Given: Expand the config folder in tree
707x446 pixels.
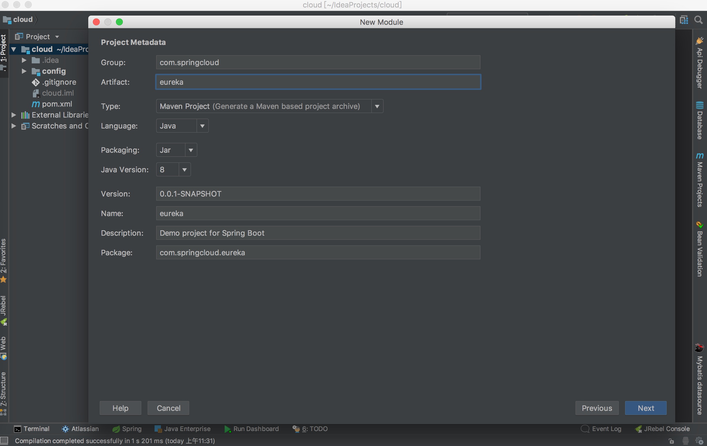Looking at the screenshot, I should tap(24, 71).
